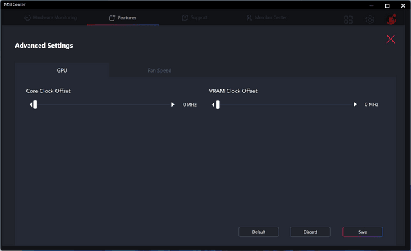
Task: Click the Save button
Action: 362,232
